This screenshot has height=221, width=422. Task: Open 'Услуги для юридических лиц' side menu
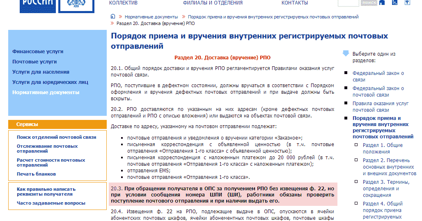(x=50, y=82)
